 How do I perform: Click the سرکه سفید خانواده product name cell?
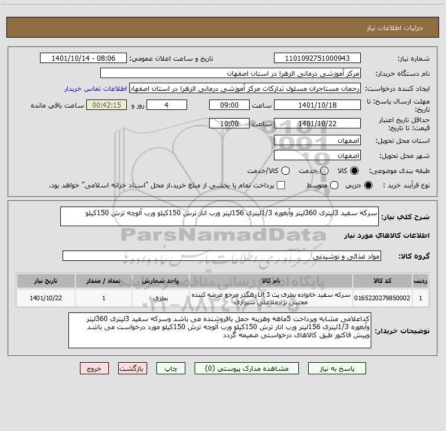click(271, 298)
